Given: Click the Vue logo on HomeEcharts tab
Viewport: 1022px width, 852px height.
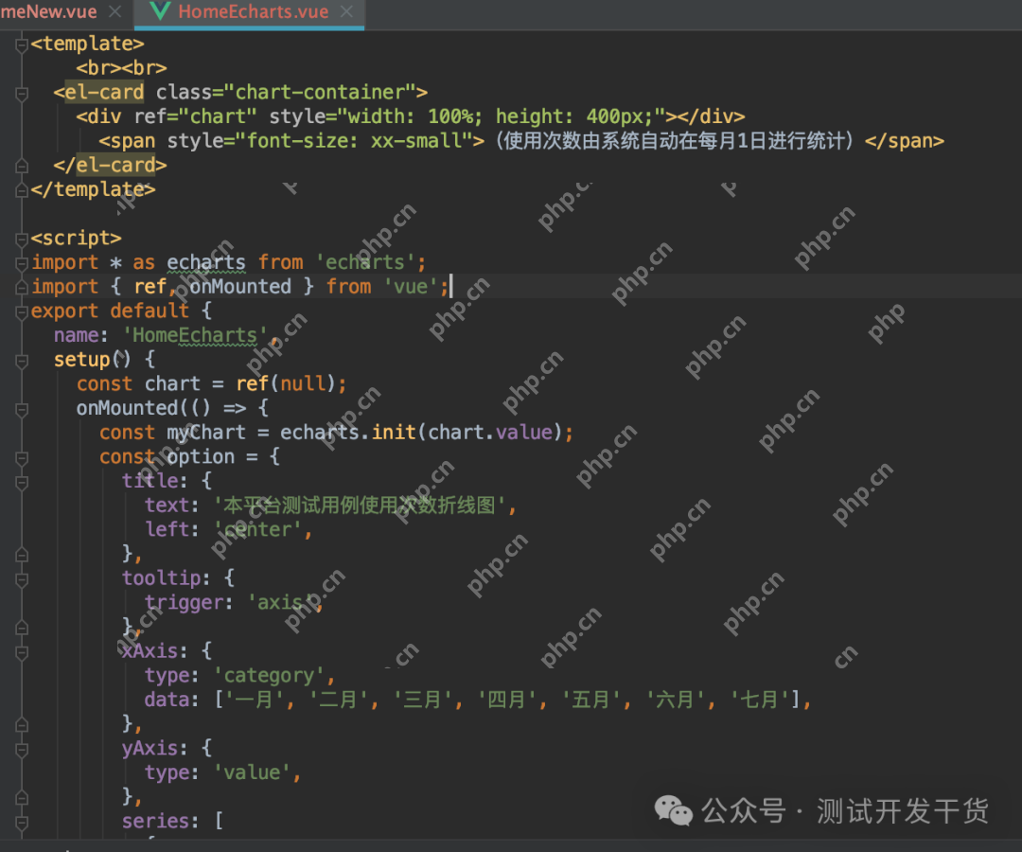Looking at the screenshot, I should coord(160,12).
